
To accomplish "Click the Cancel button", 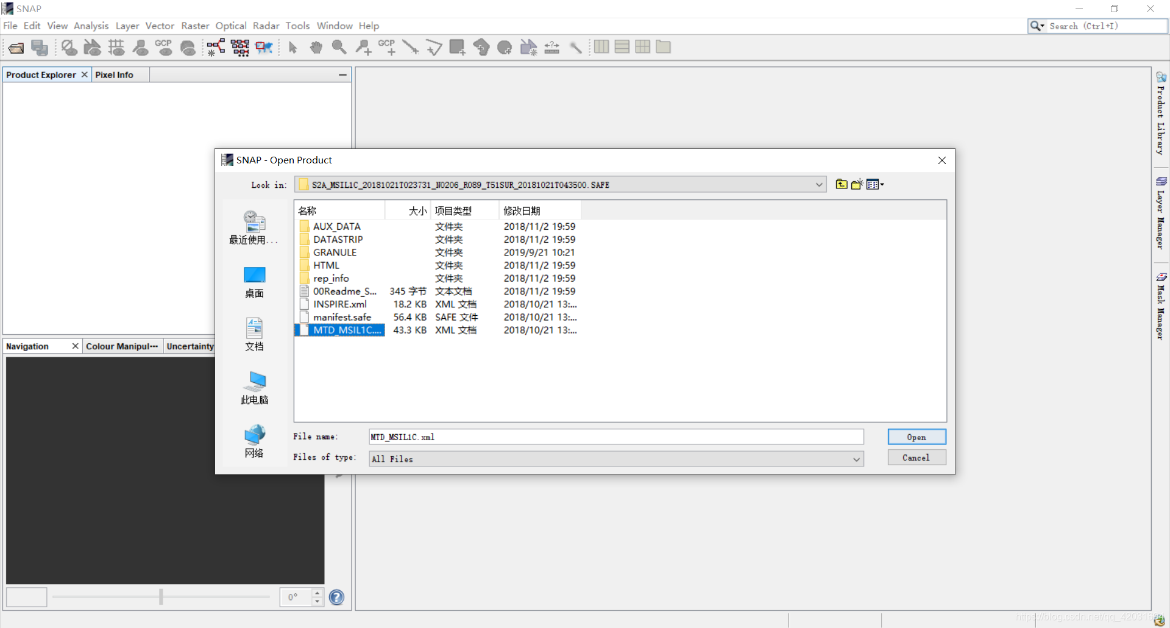I will (x=916, y=458).
